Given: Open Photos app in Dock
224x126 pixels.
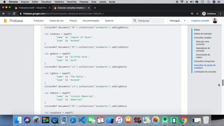Looking at the screenshot, I should [156, 120].
